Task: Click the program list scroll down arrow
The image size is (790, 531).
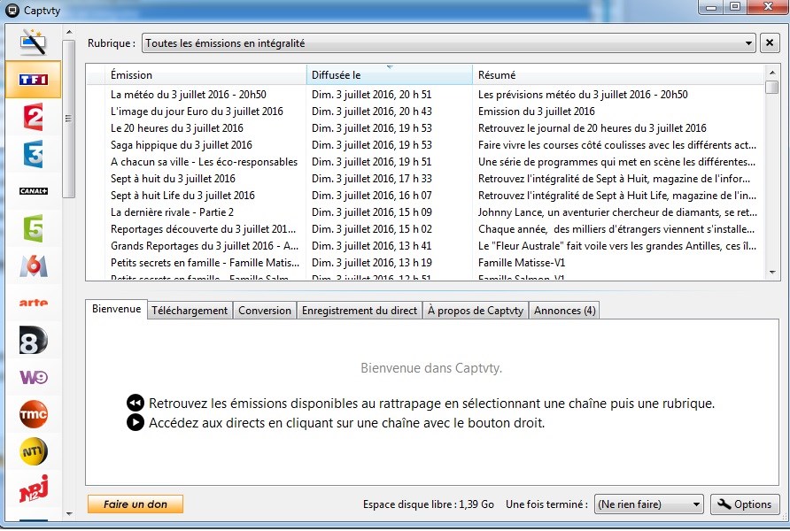Action: coord(772,273)
